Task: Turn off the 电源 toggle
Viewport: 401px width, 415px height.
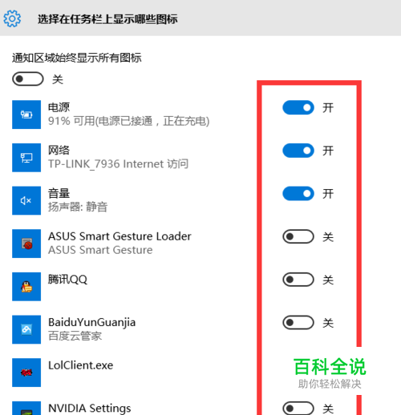Action: 298,107
